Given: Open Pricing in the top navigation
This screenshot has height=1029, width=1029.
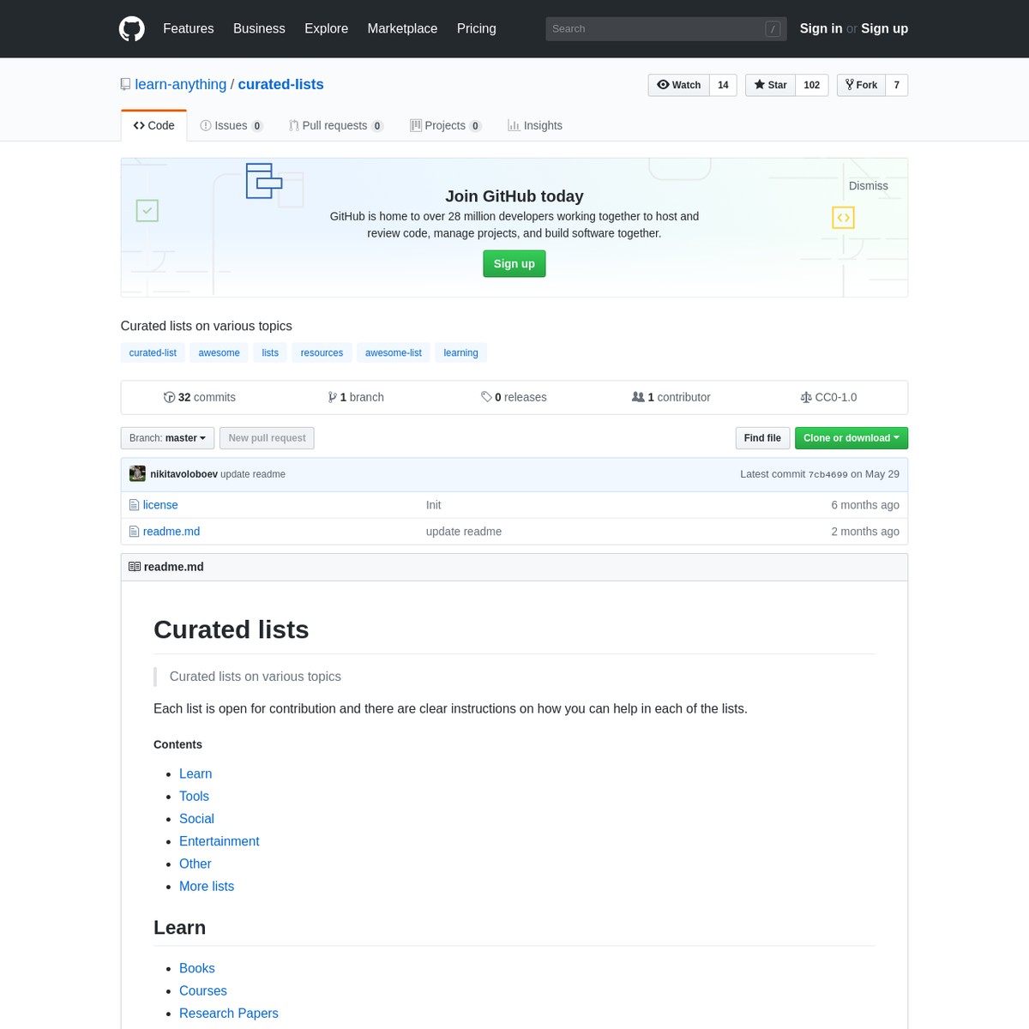Looking at the screenshot, I should click(476, 28).
